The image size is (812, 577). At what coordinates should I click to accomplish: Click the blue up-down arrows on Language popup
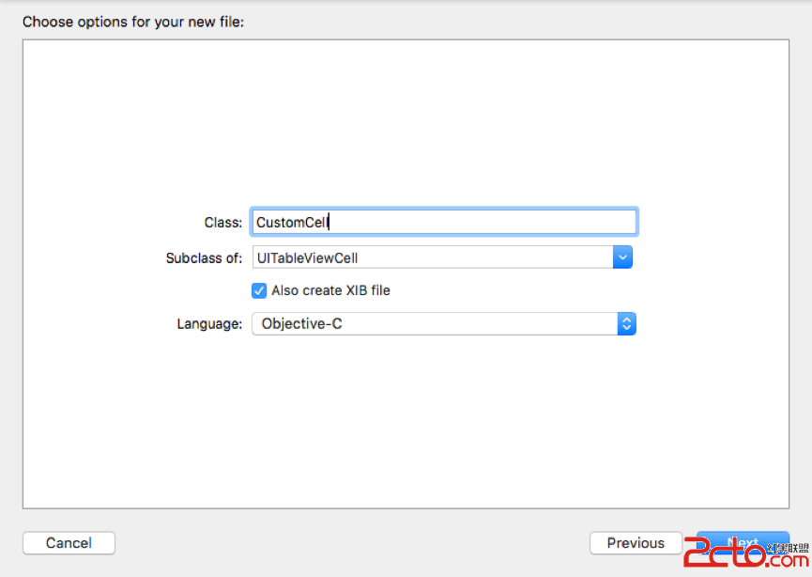(626, 324)
